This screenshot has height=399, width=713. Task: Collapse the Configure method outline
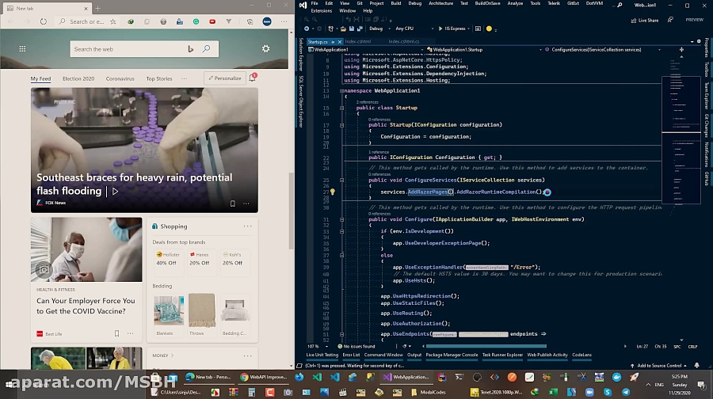[341, 219]
